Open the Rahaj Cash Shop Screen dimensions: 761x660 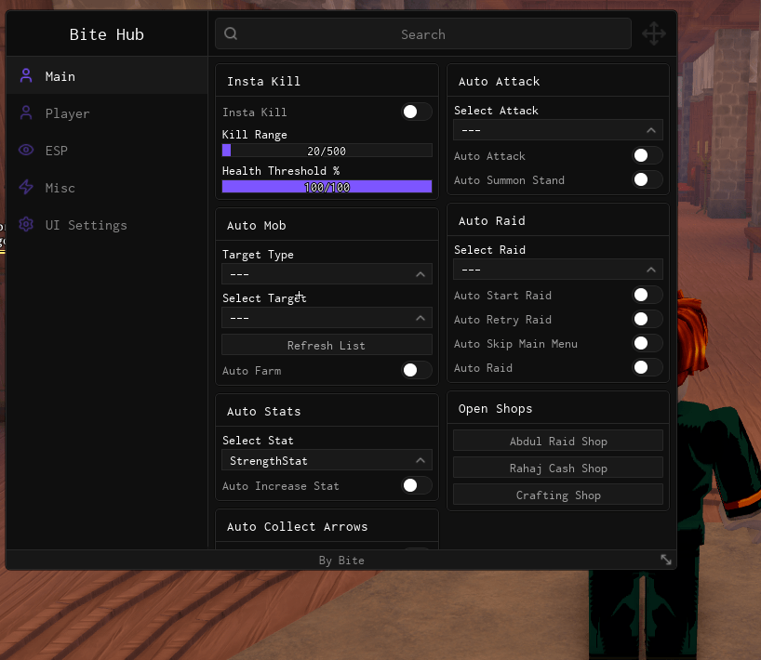click(x=557, y=468)
